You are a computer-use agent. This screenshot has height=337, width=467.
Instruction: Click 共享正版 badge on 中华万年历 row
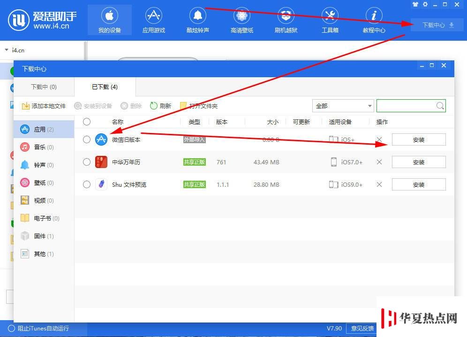(x=194, y=162)
